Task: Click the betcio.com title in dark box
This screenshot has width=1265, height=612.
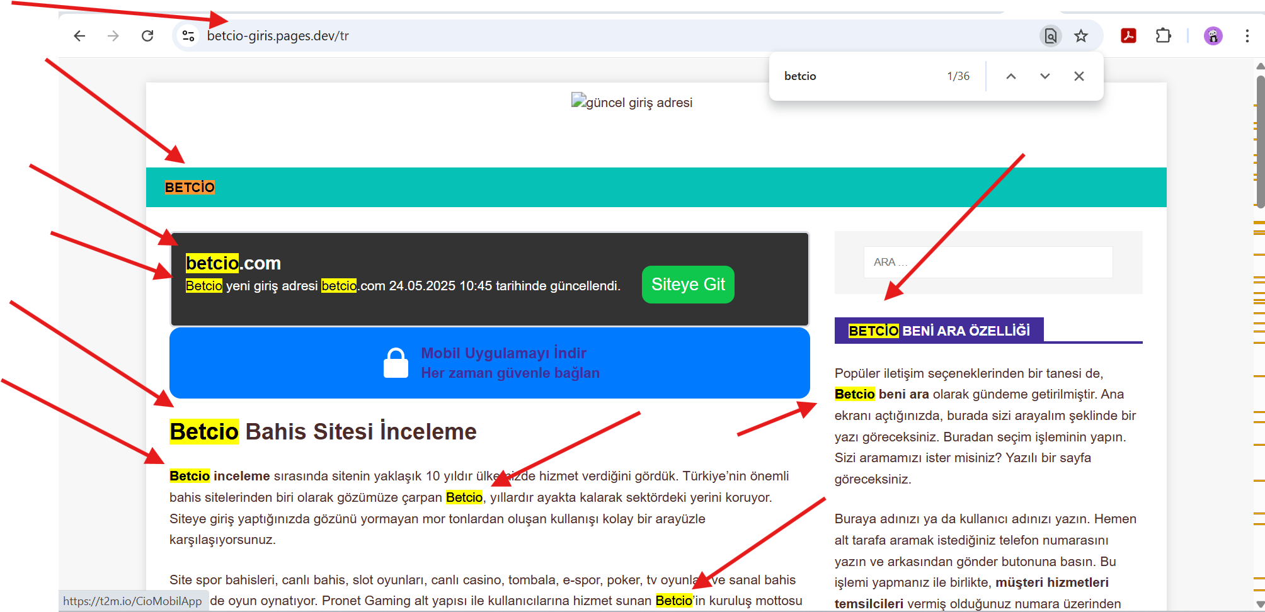Action: (x=233, y=263)
